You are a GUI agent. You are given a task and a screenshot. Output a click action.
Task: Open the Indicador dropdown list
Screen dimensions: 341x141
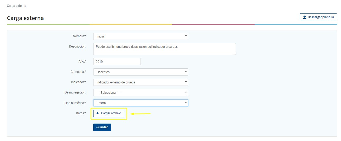coord(141,82)
